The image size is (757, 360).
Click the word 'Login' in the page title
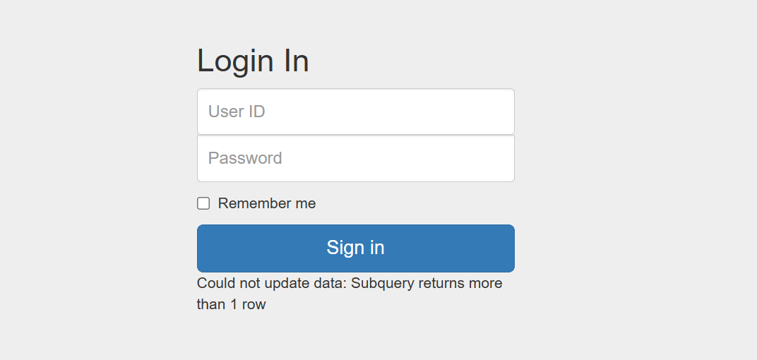click(235, 62)
